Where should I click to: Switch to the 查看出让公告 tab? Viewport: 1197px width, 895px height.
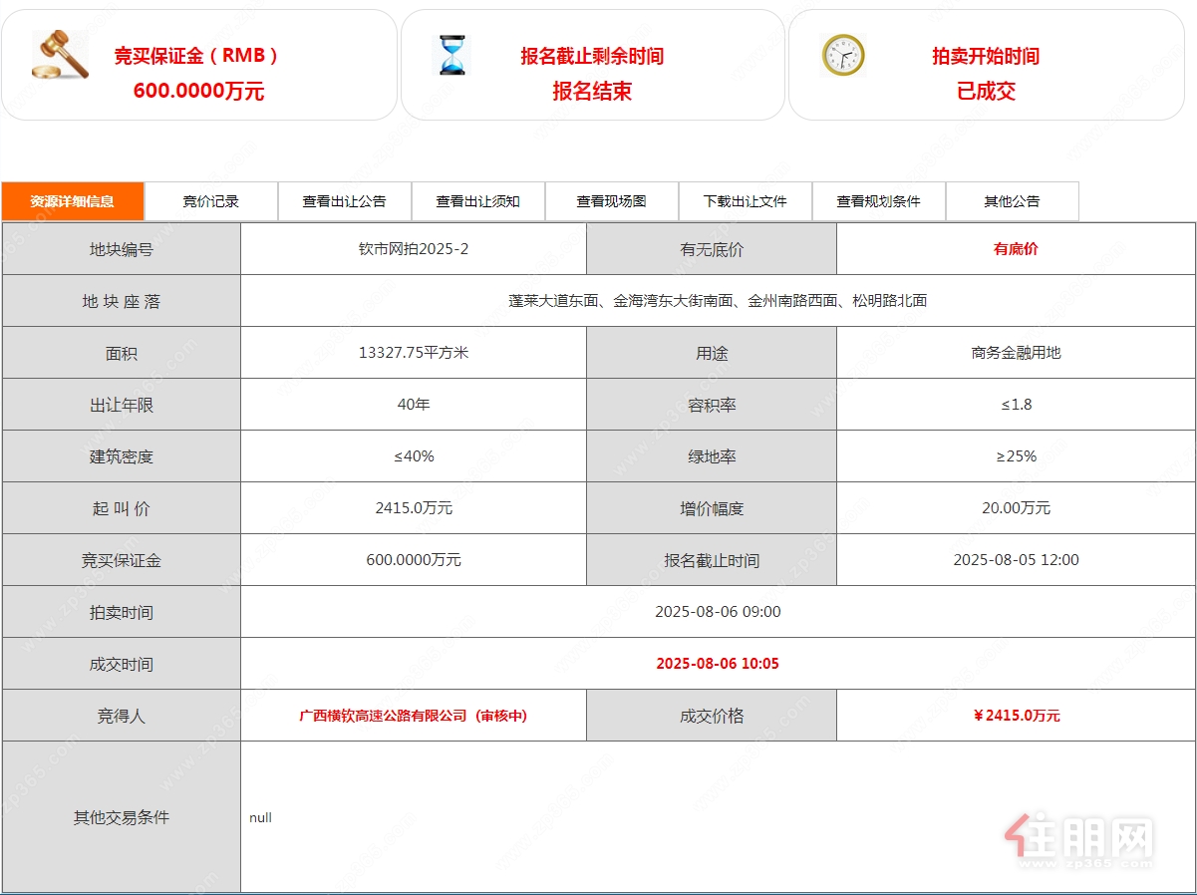pos(345,201)
